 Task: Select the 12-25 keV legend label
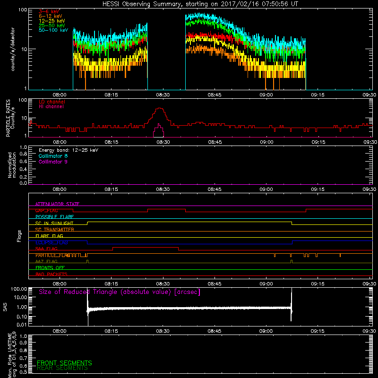(x=52, y=21)
